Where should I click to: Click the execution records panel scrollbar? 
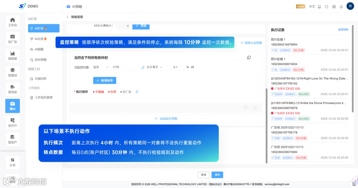point(353,69)
